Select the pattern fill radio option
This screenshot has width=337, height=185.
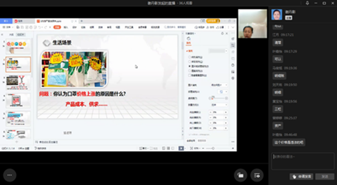[190, 71]
